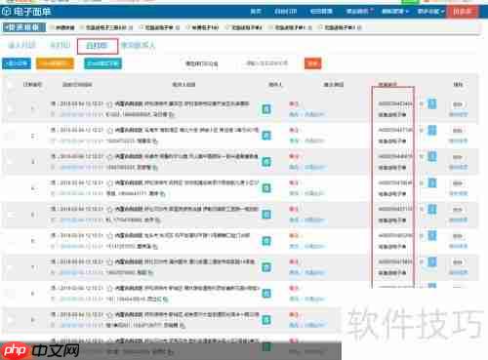The height and width of the screenshot is (360, 488).
Task: Click the blue link under row 1 action button
Action: (x=458, y=114)
